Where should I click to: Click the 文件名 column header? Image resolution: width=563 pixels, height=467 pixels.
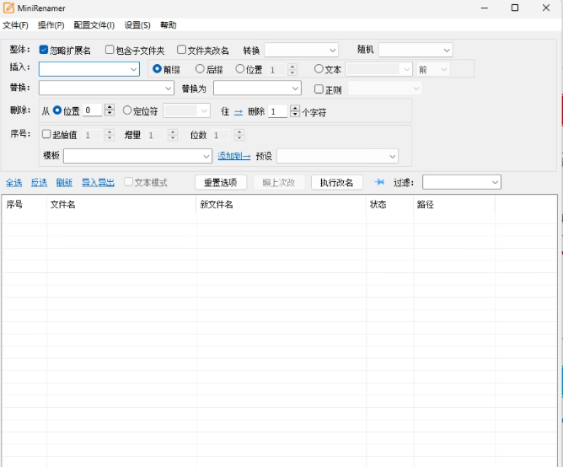coord(121,204)
